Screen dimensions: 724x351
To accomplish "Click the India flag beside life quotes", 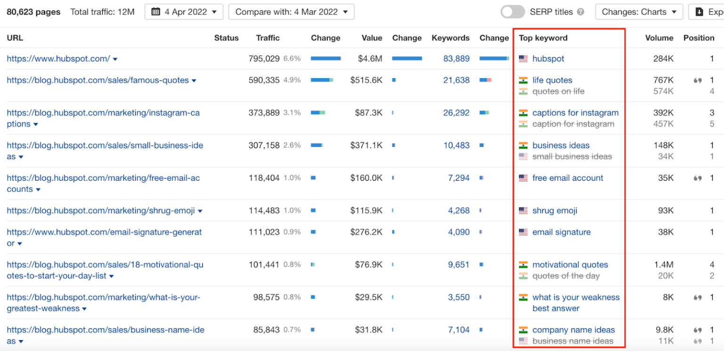I will 524,80.
